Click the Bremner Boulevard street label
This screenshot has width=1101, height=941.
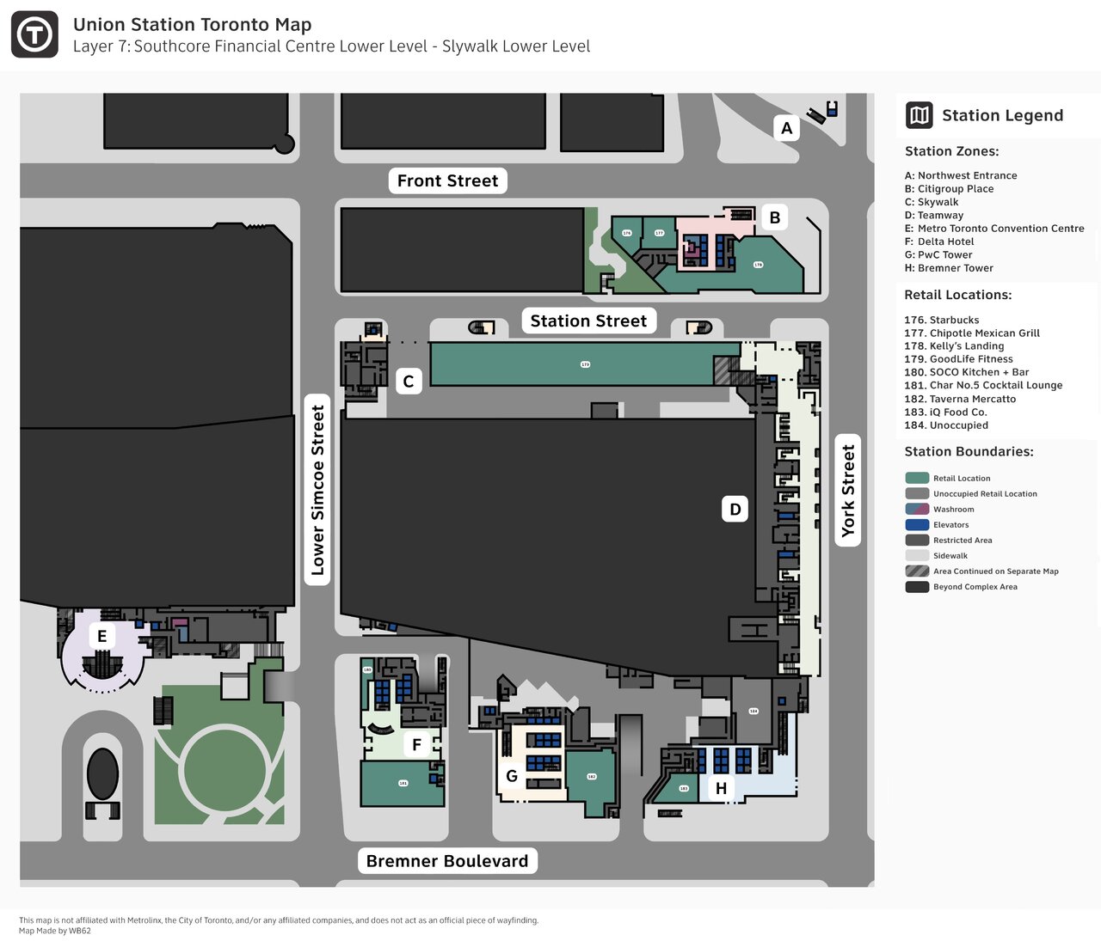click(447, 861)
